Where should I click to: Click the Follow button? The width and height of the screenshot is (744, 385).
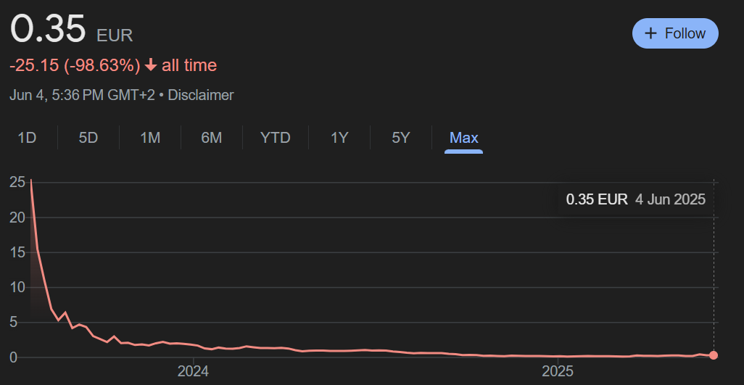pos(675,33)
